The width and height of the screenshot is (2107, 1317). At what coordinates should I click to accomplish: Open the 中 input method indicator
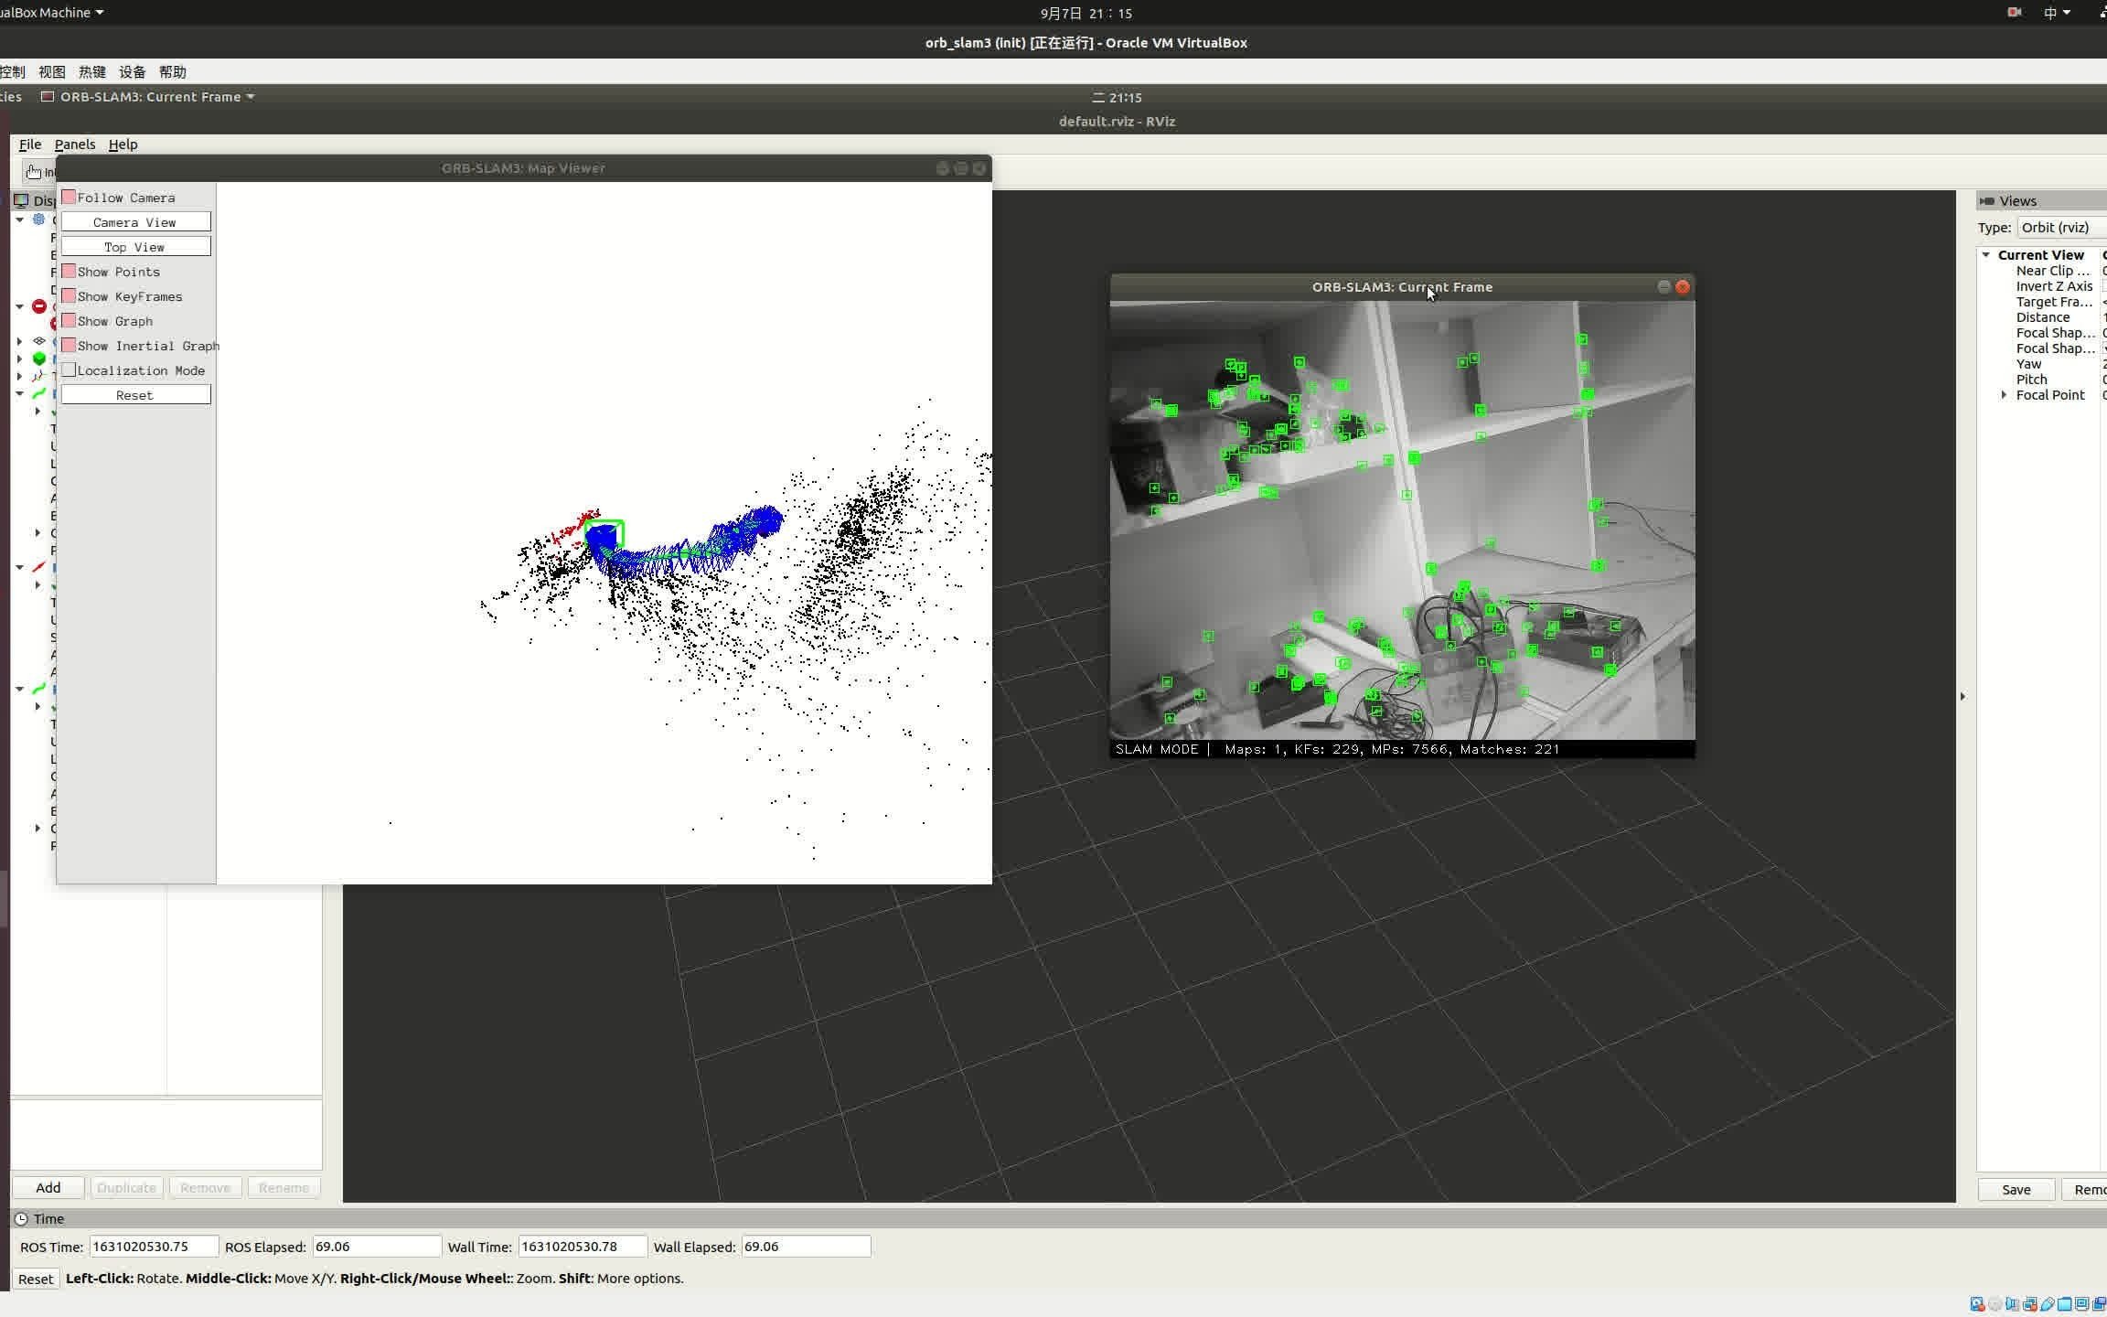(x=2057, y=13)
